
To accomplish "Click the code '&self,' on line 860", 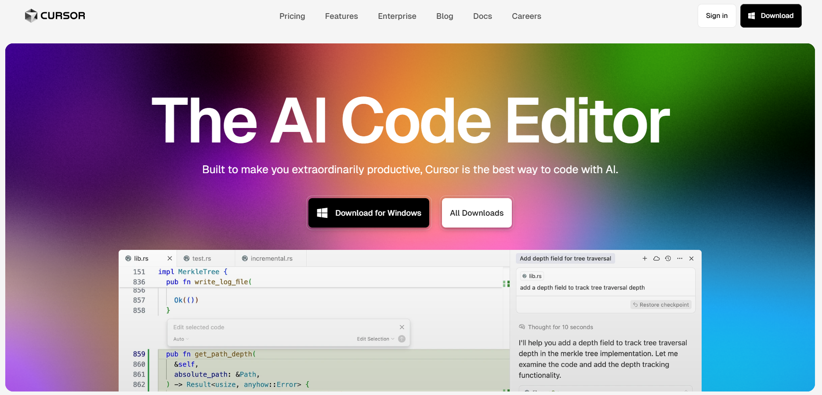I will pos(186,364).
